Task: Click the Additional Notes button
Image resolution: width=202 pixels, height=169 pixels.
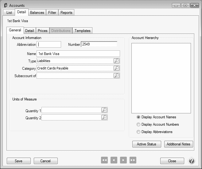Action: (178, 144)
